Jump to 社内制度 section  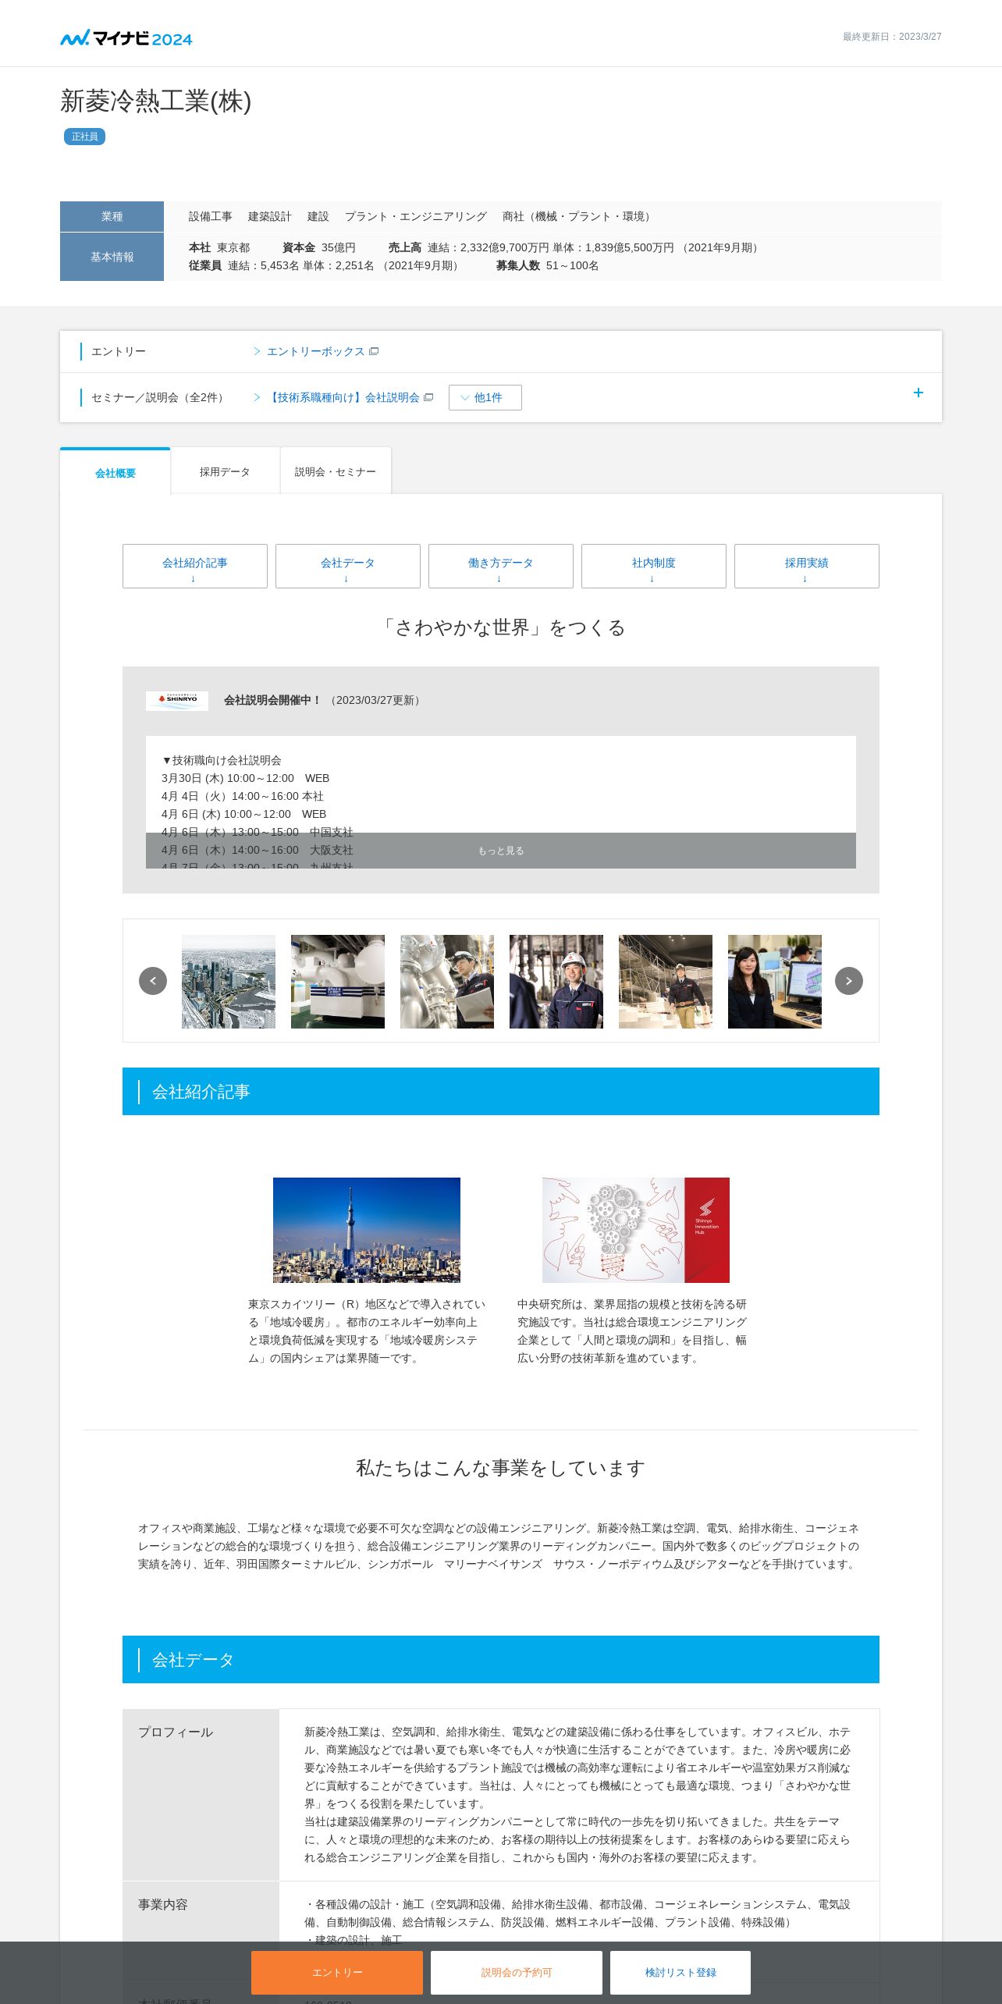click(x=654, y=566)
